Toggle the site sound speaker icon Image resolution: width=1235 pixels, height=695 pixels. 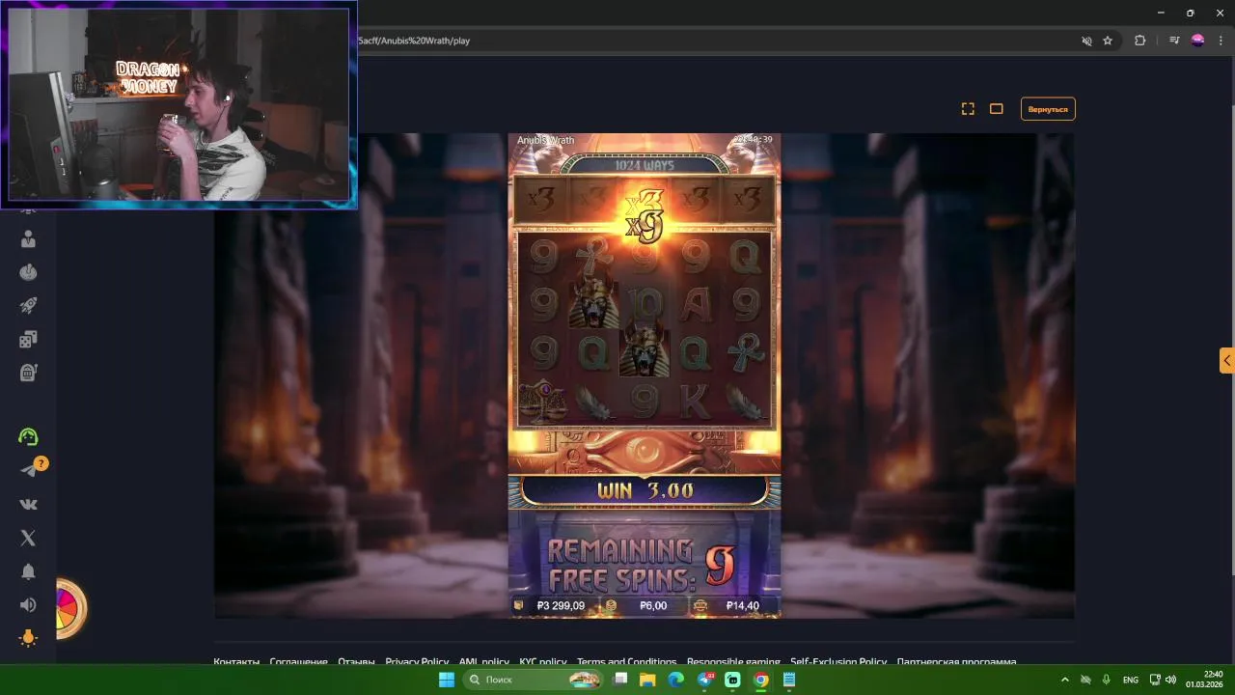28,605
